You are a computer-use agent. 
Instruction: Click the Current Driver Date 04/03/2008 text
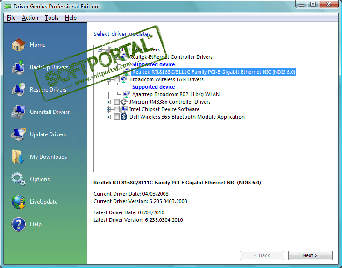pos(131,194)
